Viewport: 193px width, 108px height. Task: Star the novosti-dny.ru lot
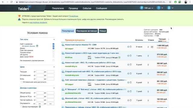pos(128,64)
